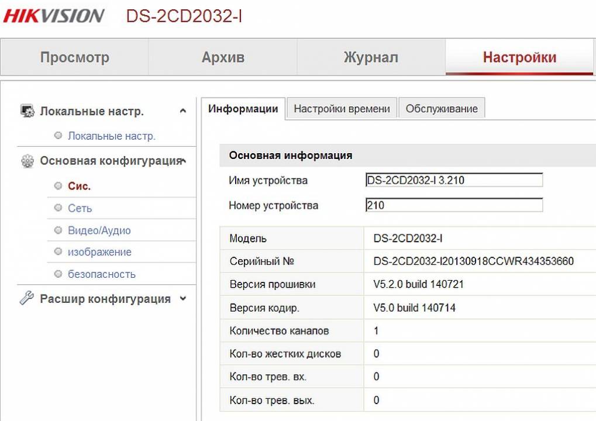Screen dimensions: 596x421
Task: Open the Настройки tab
Action: 519,57
